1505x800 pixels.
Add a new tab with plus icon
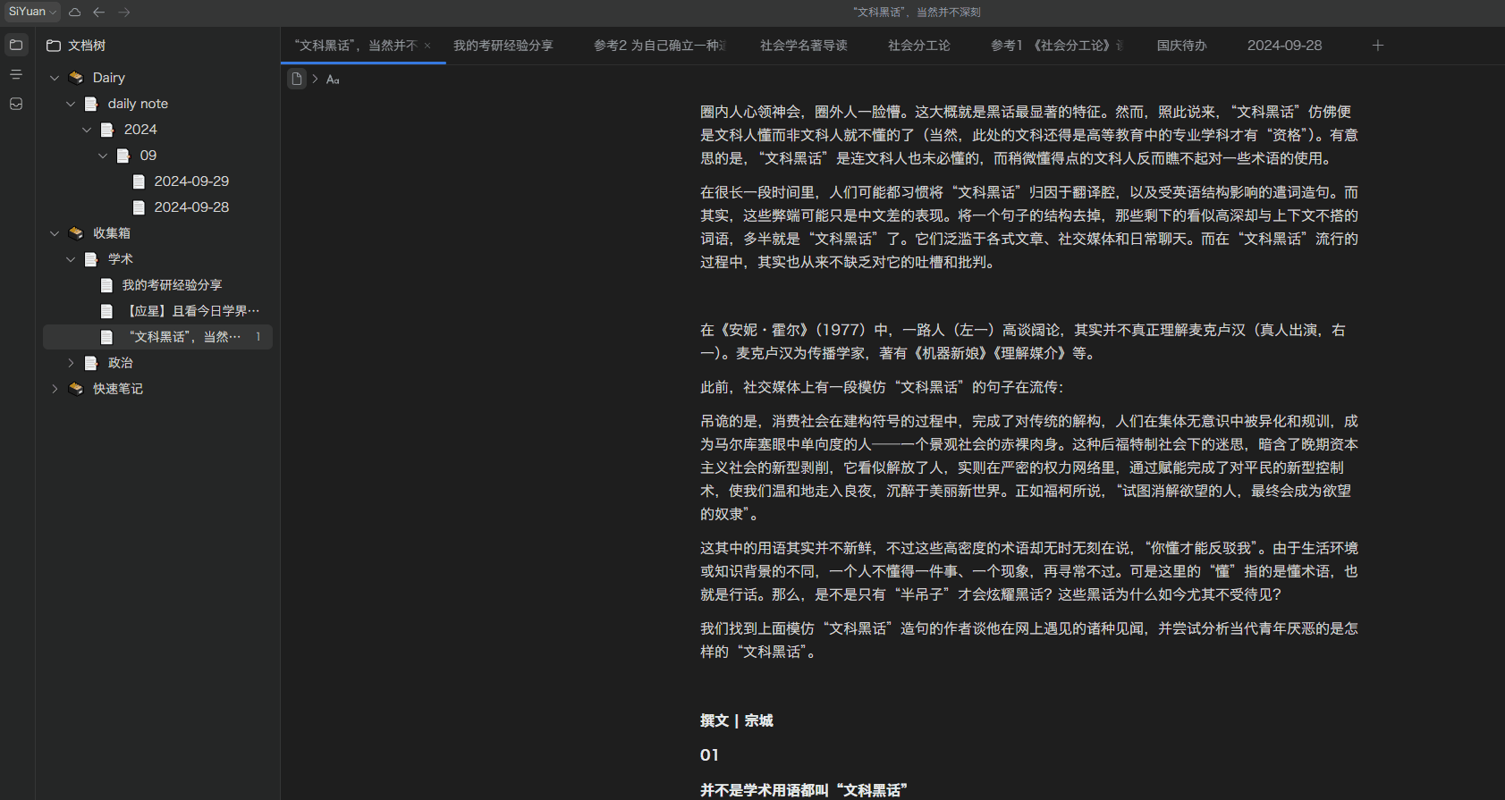pyautogui.click(x=1378, y=46)
